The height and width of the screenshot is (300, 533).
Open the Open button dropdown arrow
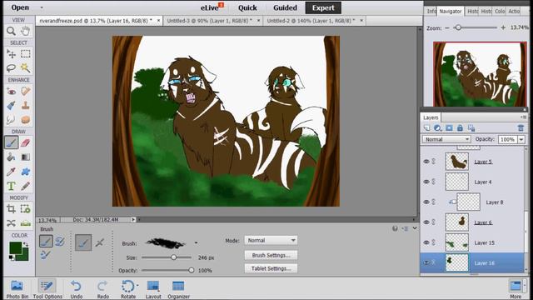coord(42,7)
